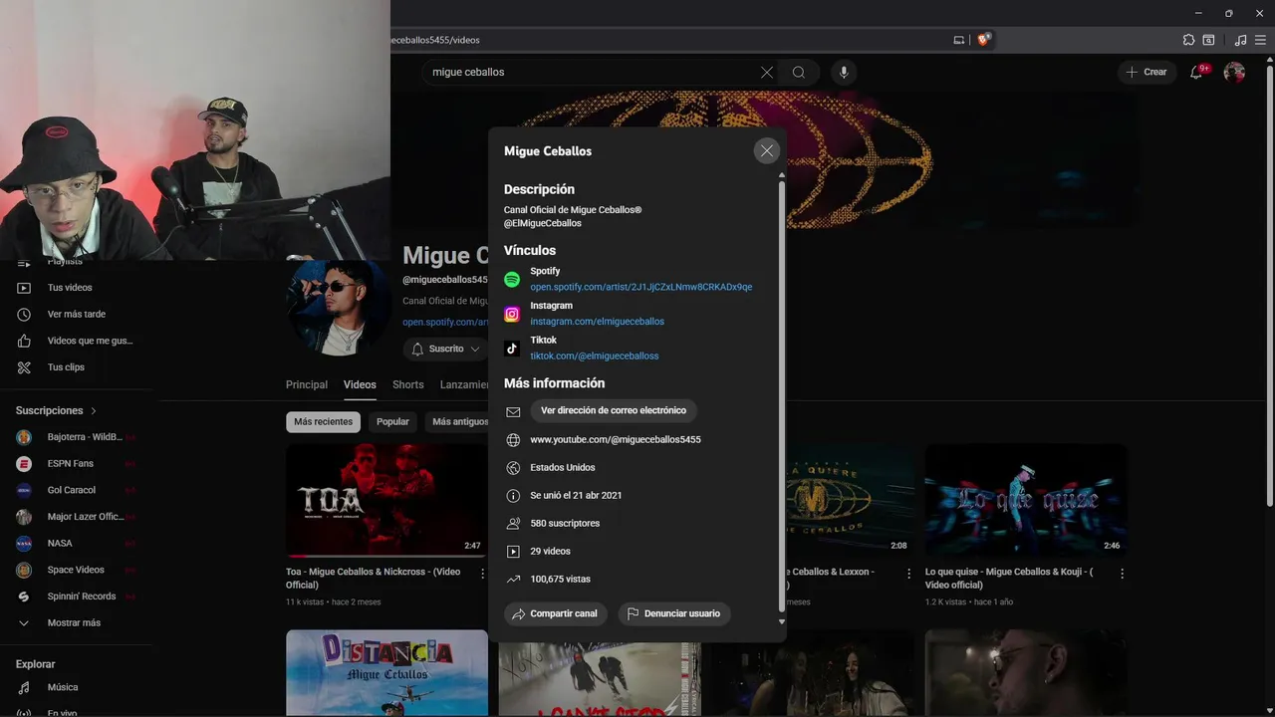
Task: Click the Compartir canal button
Action: pos(555,613)
